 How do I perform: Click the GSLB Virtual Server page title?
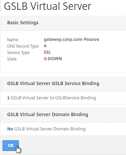coord(47,6)
